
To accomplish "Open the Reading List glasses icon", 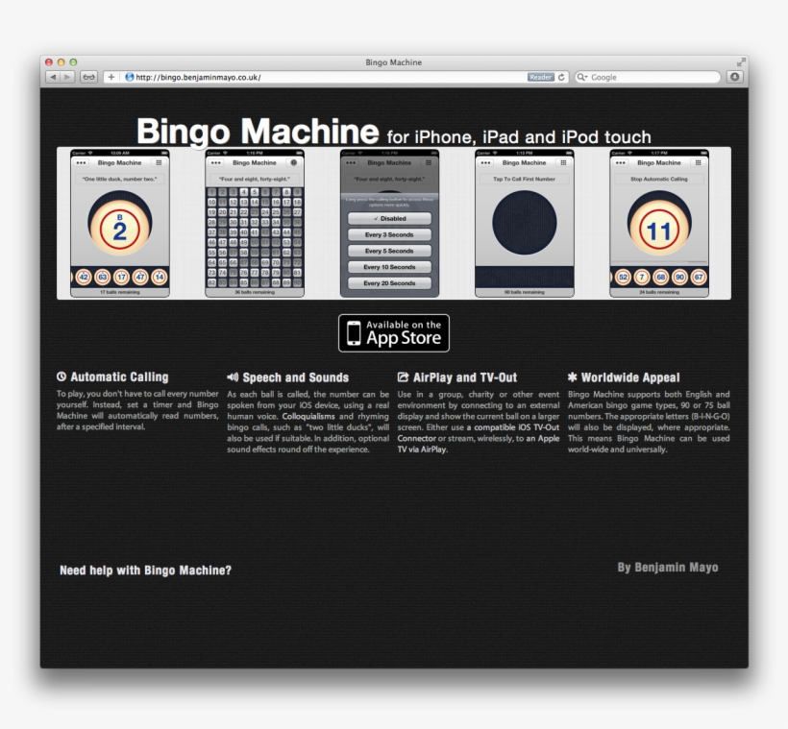I will 89,77.
